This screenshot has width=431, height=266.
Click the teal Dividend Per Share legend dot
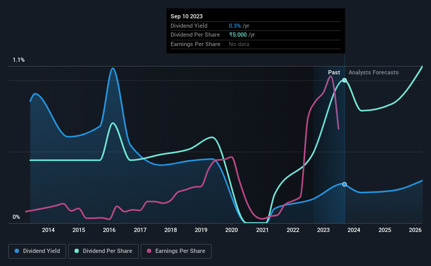tap(77, 251)
